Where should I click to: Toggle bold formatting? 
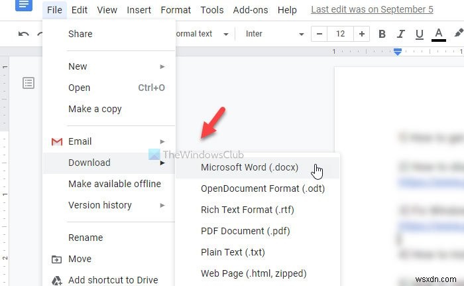pyautogui.click(x=382, y=34)
